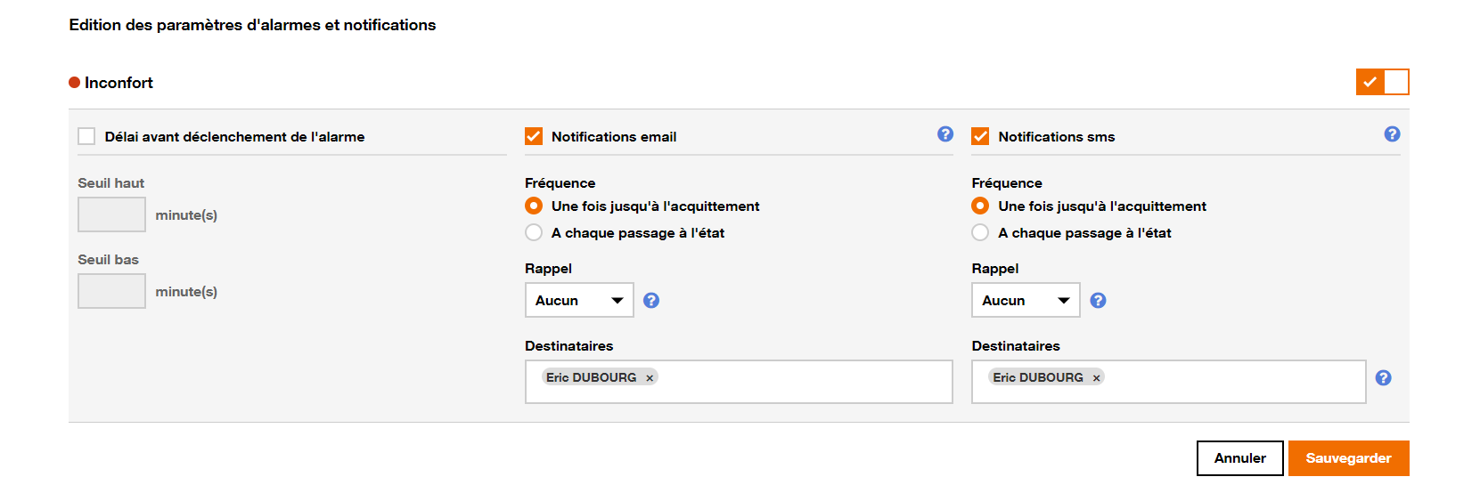Toggle the Inconfort alarm switch

pyautogui.click(x=1382, y=82)
